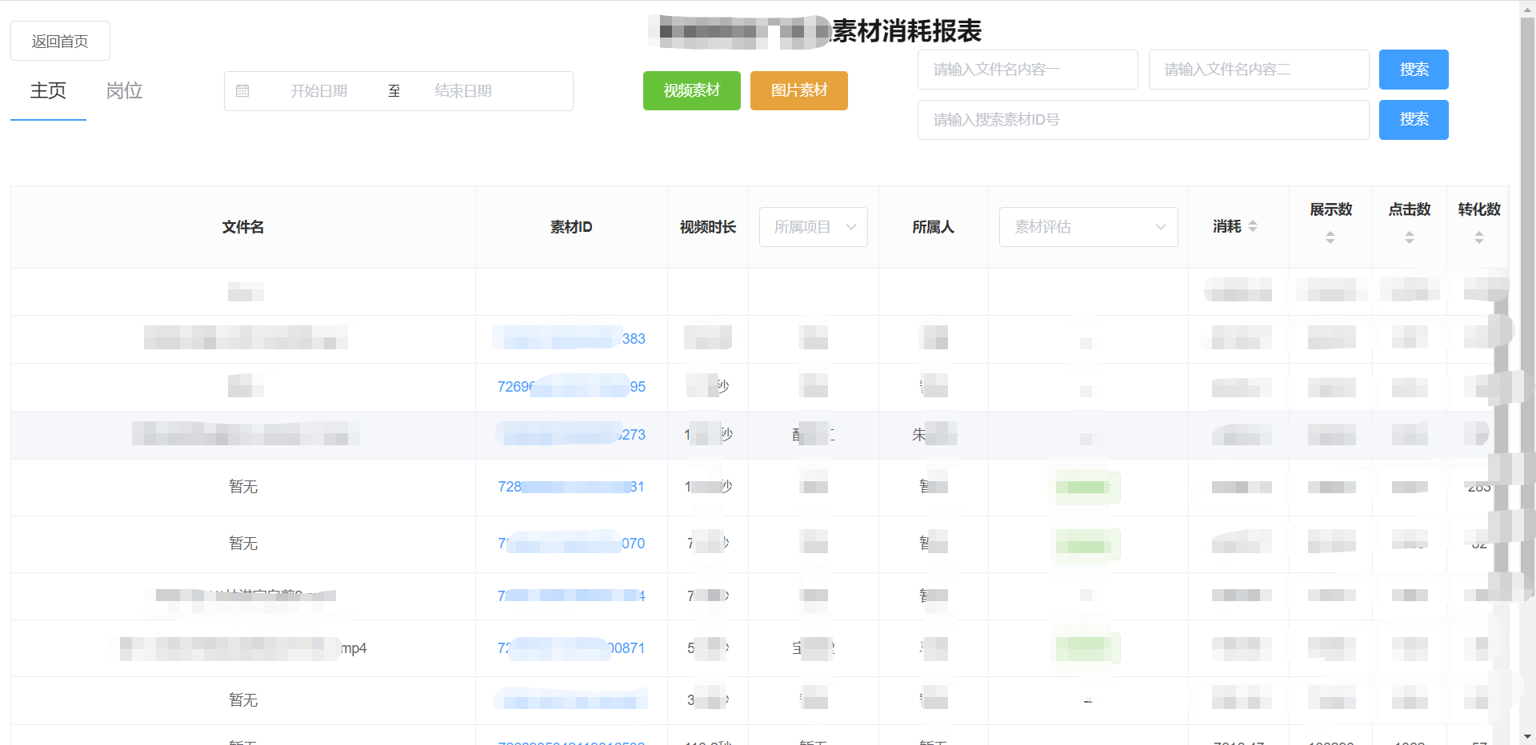The image size is (1536, 745).
Task: Click the orange 图片素材 button
Action: (799, 90)
